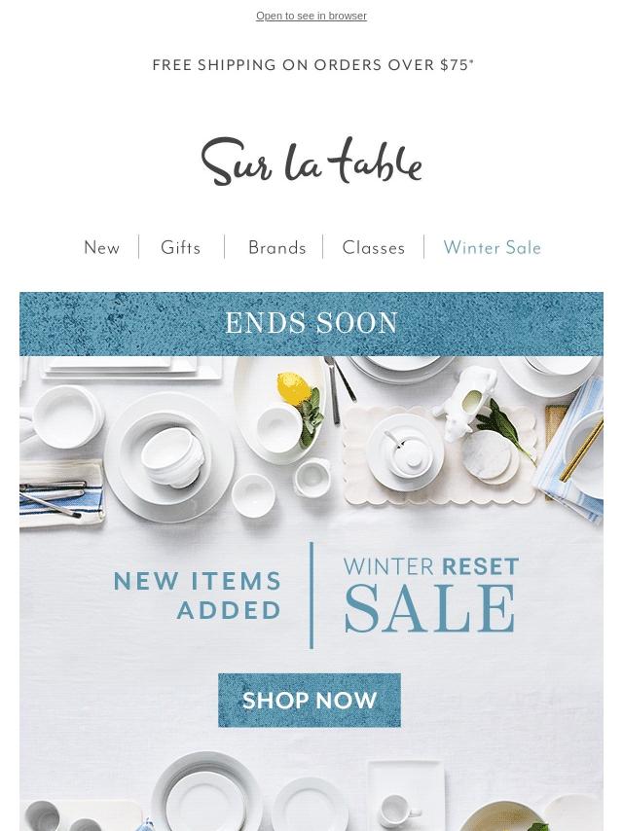The image size is (623, 831).
Task: Open the Gifts navigation link
Action: [x=181, y=247]
